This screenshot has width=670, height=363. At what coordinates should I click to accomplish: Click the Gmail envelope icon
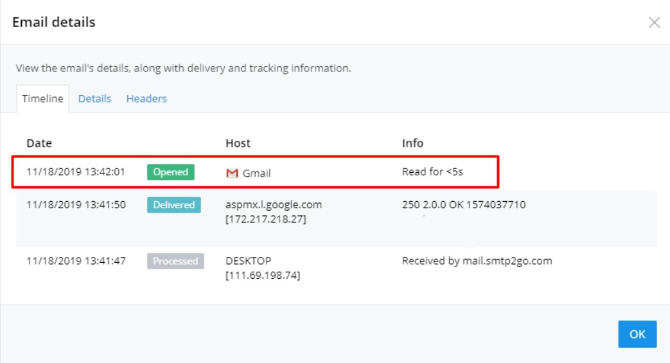click(232, 173)
